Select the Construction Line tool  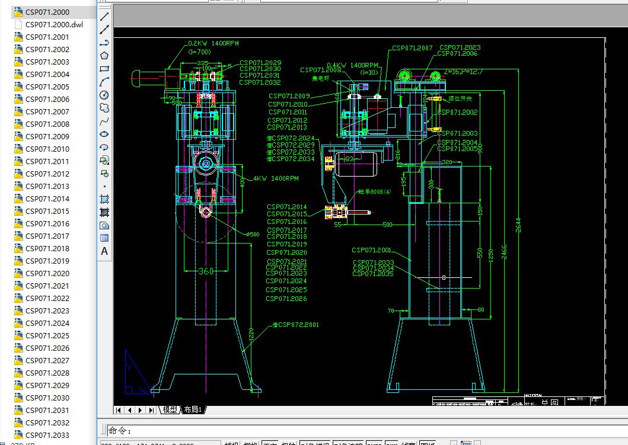104,30
